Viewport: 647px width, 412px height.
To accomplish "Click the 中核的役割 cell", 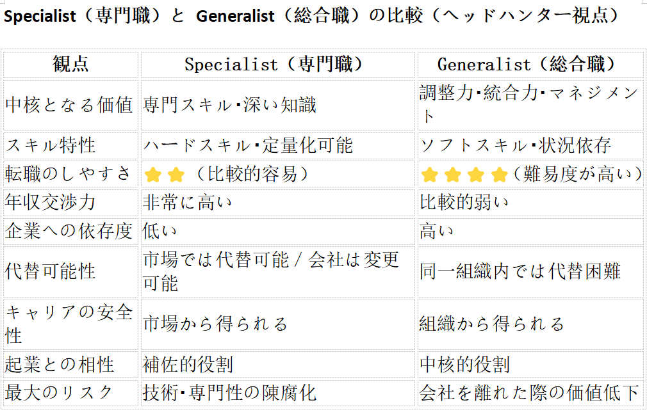I will pos(464,365).
